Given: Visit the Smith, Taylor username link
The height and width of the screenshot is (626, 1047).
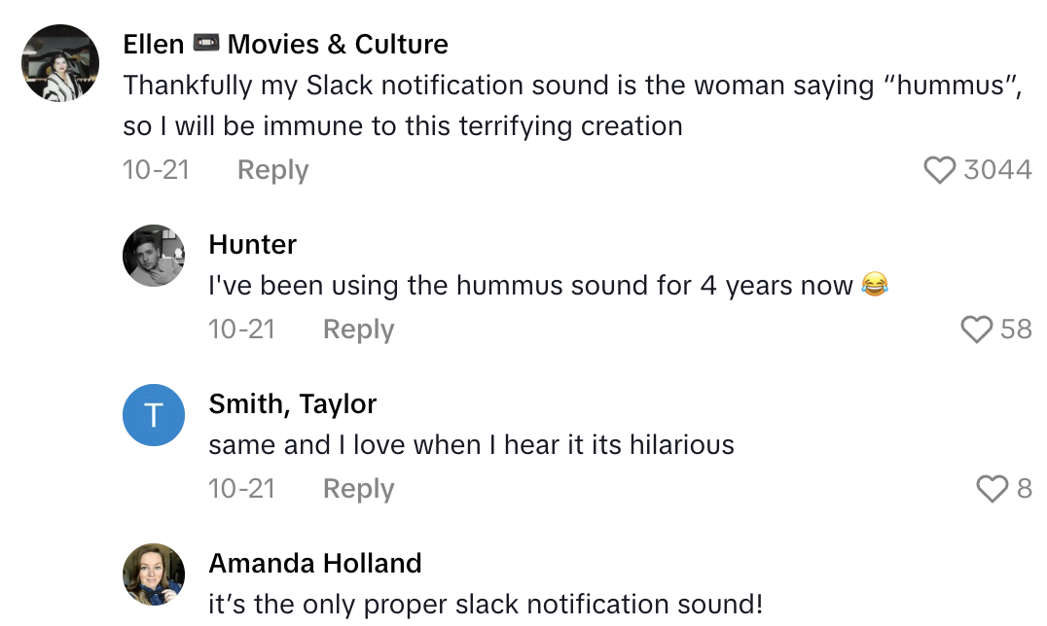Looking at the screenshot, I should point(292,403).
